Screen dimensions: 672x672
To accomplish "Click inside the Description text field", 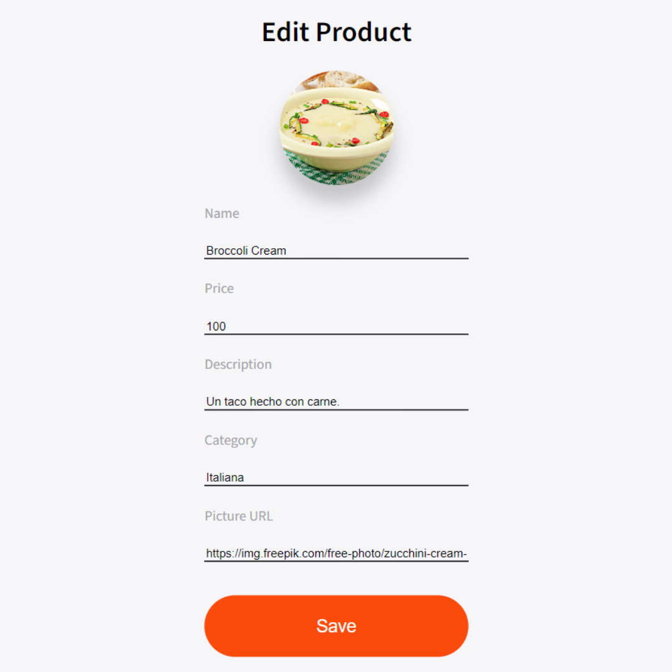I will [x=336, y=401].
